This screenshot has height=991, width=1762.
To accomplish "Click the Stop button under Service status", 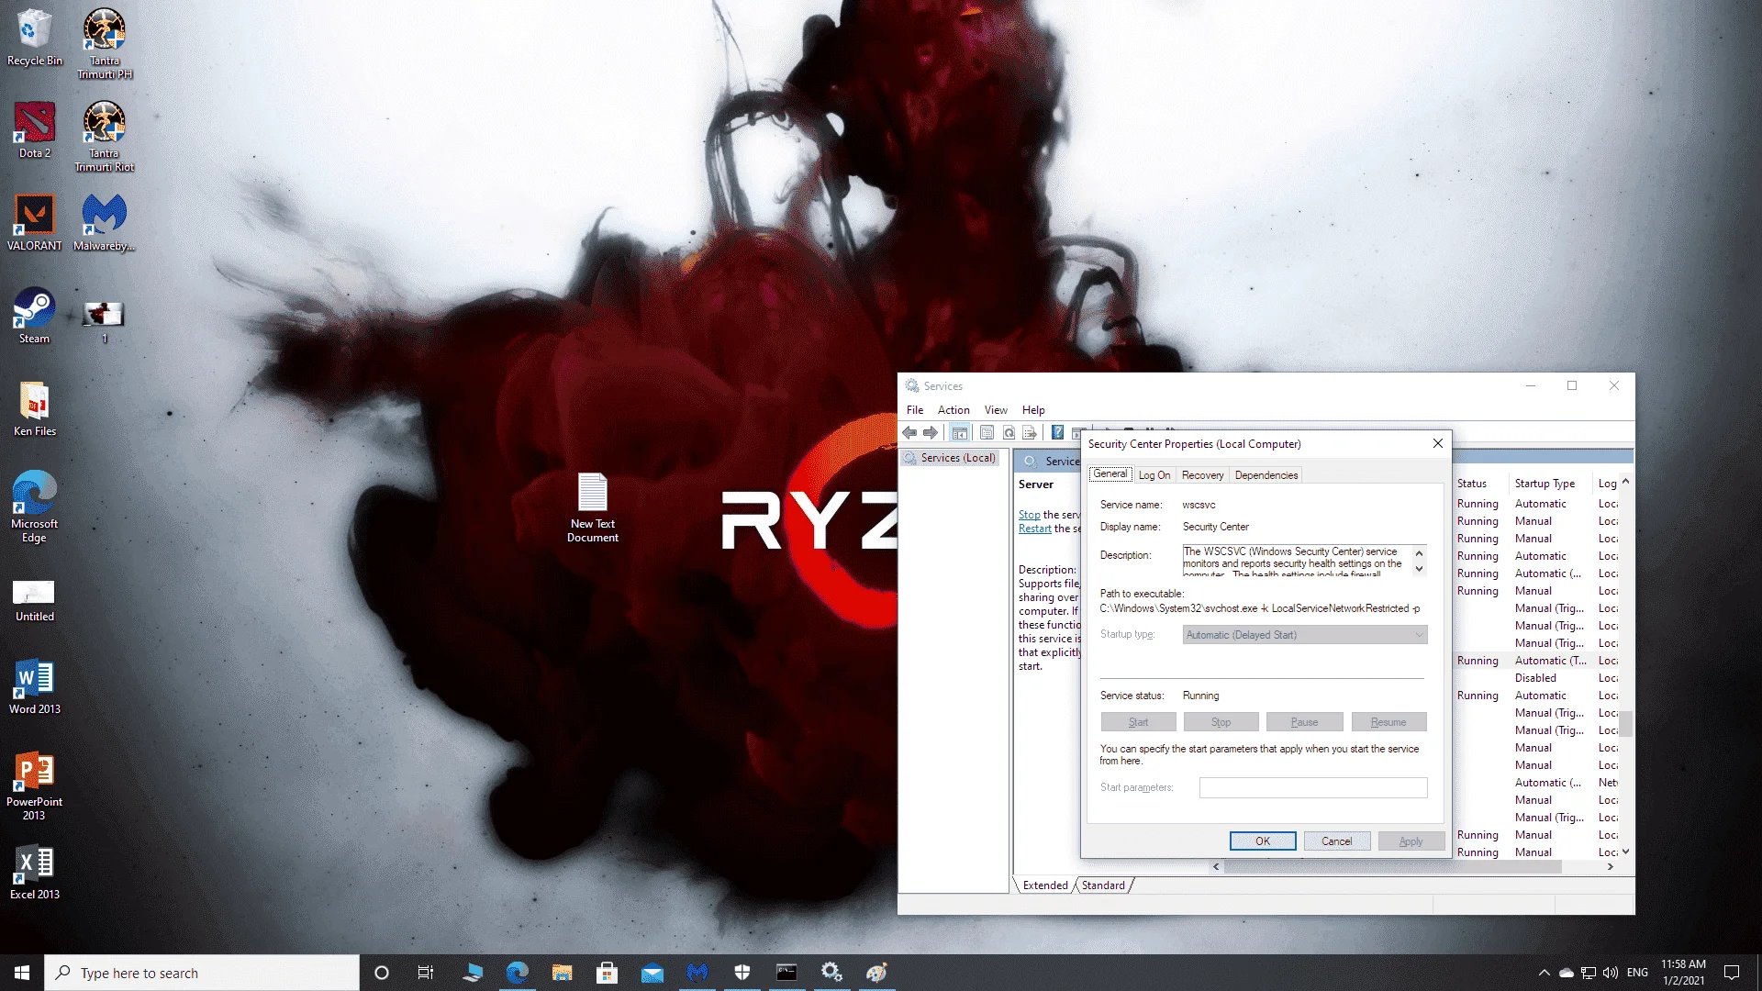I will [x=1221, y=722].
